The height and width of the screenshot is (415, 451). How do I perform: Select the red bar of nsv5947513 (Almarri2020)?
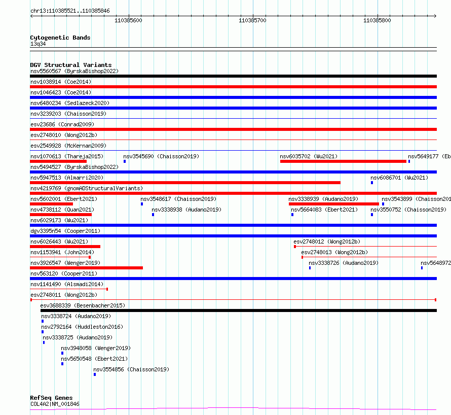click(x=185, y=183)
